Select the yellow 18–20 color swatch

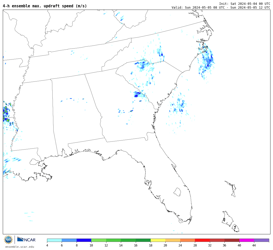pyautogui.click(x=158, y=240)
